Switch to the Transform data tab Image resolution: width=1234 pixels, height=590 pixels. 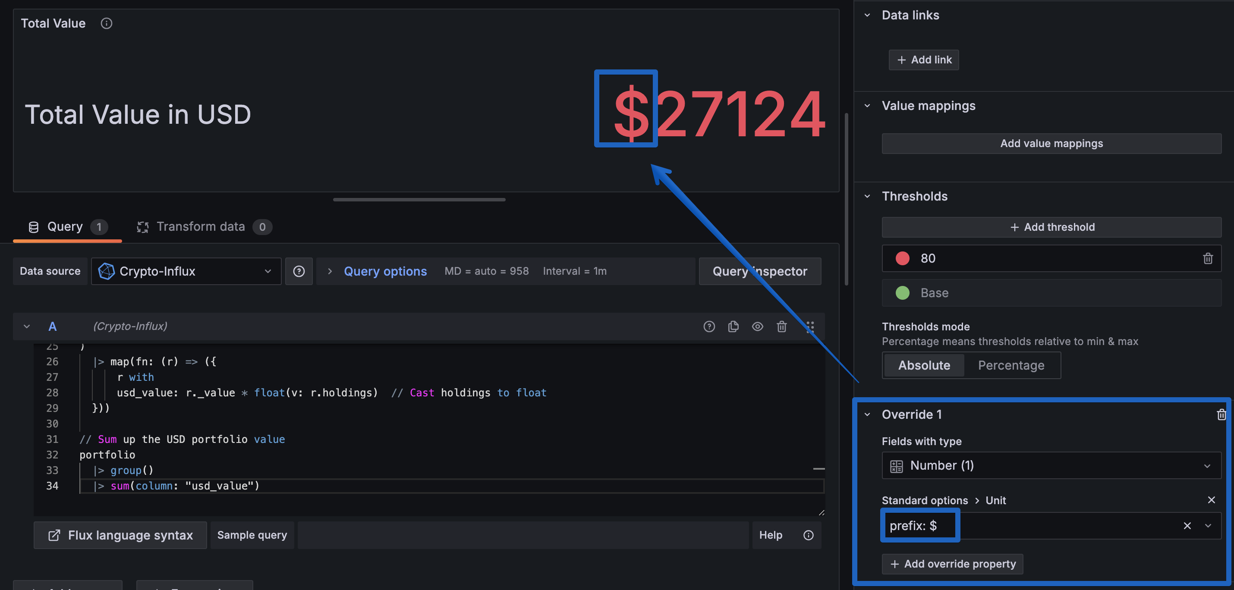click(x=201, y=226)
